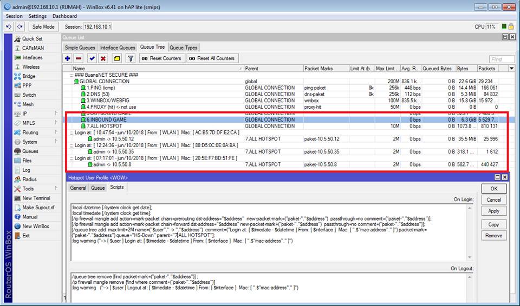Click the On Login script scrollbar
Viewport: 520px width, 306px height.
pyautogui.click(x=470, y=232)
